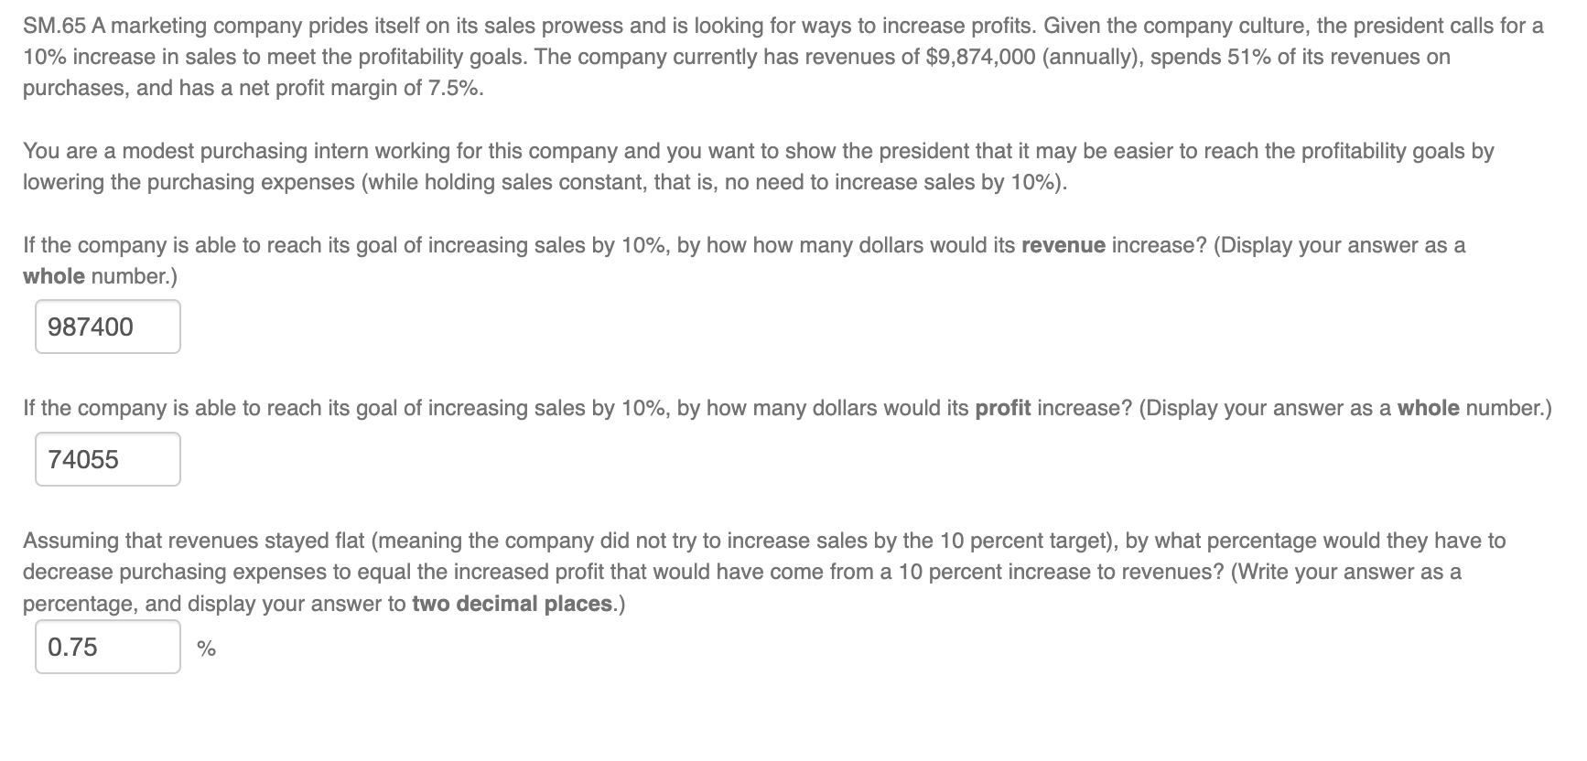The image size is (1587, 761).
Task: Click the percentage decrease answer field
Action: pos(106,647)
